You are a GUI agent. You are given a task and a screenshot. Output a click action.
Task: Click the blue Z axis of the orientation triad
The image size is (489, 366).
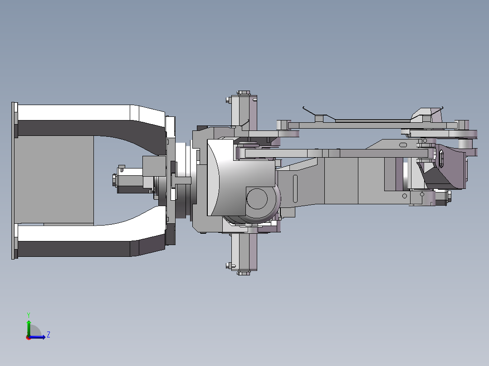(x=37, y=337)
